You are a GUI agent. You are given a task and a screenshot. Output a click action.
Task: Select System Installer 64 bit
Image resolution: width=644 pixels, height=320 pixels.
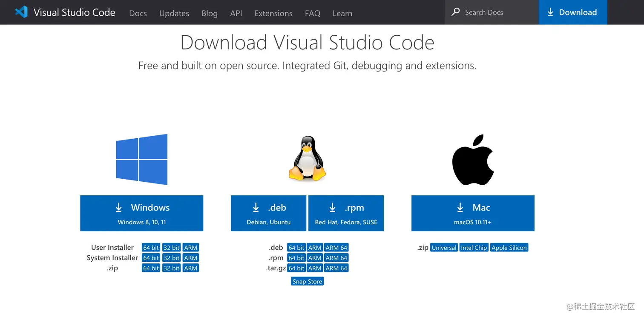click(151, 258)
